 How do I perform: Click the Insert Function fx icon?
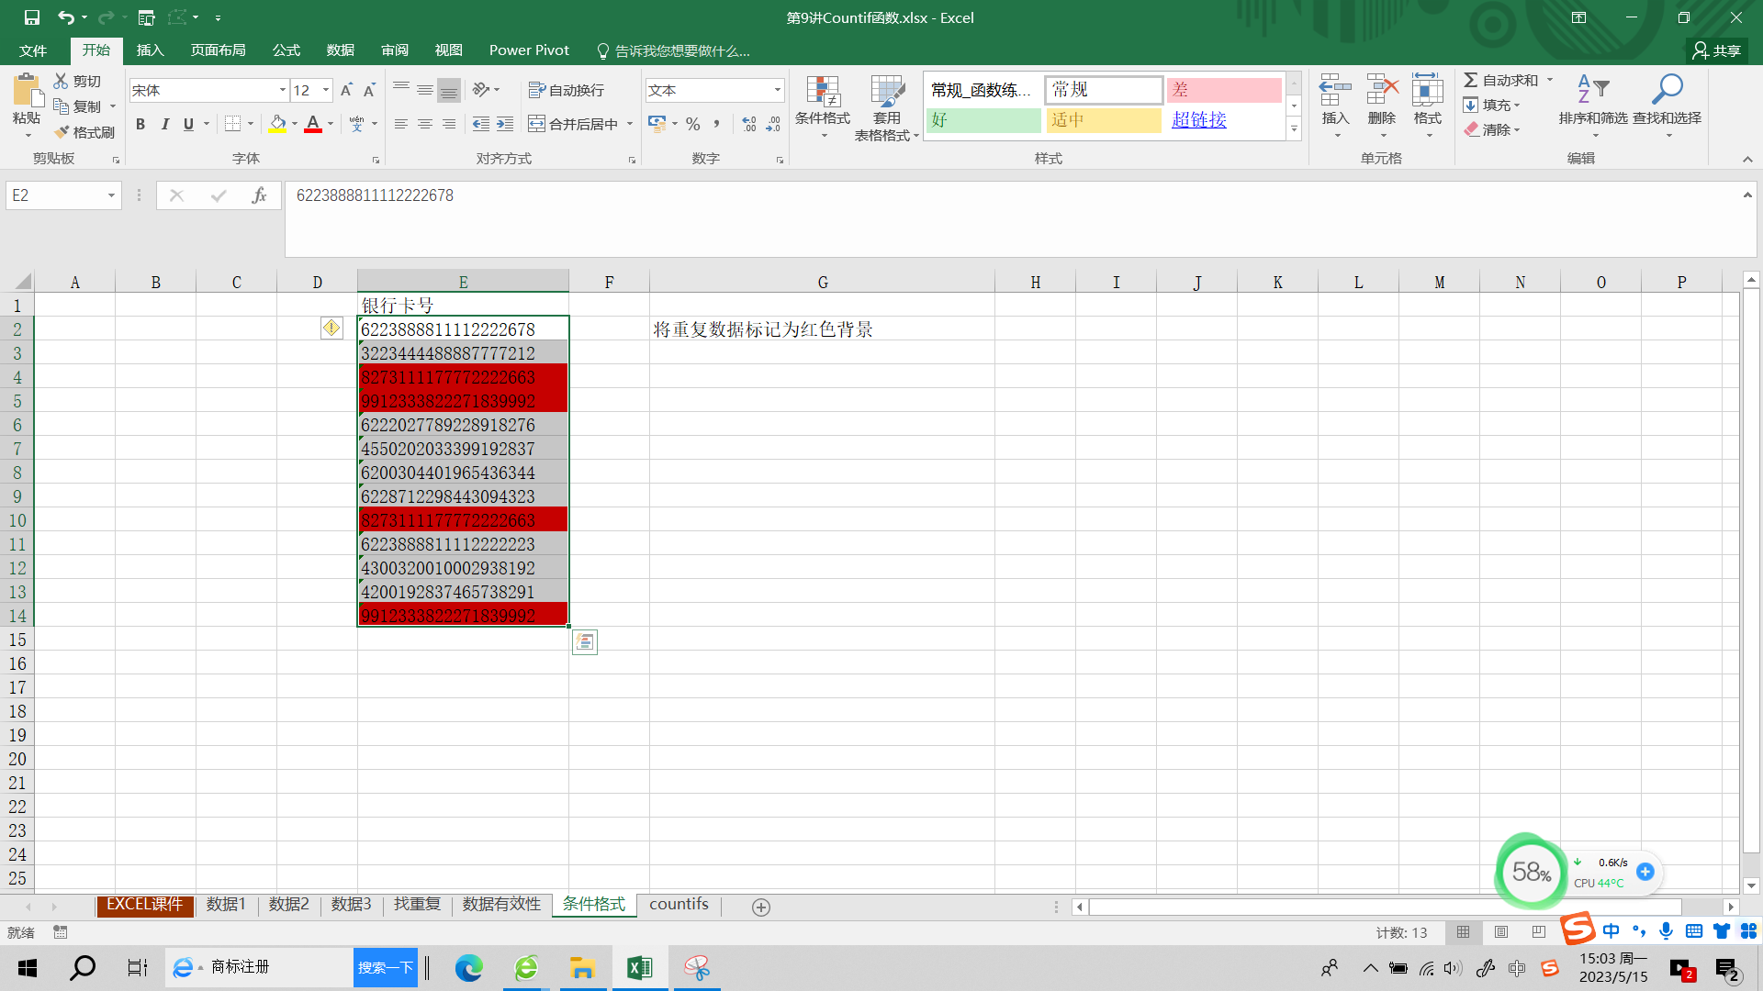pos(259,195)
